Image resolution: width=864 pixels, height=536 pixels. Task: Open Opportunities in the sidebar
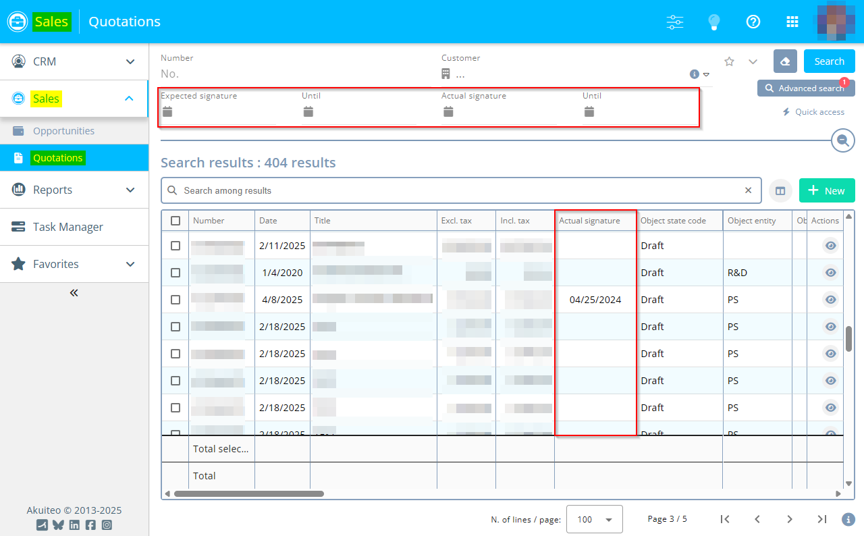pyautogui.click(x=63, y=131)
